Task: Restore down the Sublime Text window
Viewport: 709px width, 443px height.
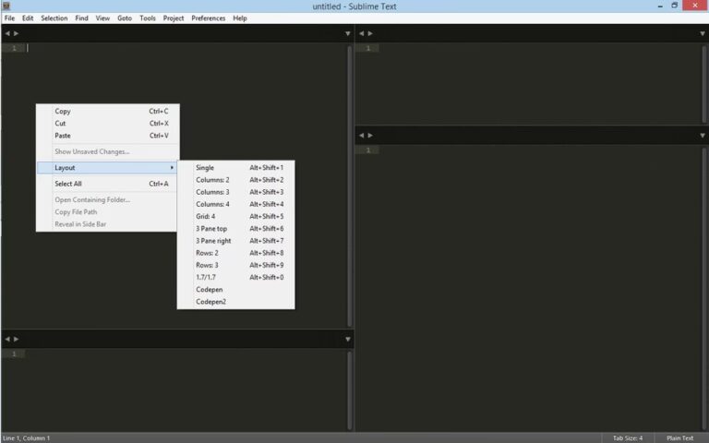Action: click(x=674, y=6)
